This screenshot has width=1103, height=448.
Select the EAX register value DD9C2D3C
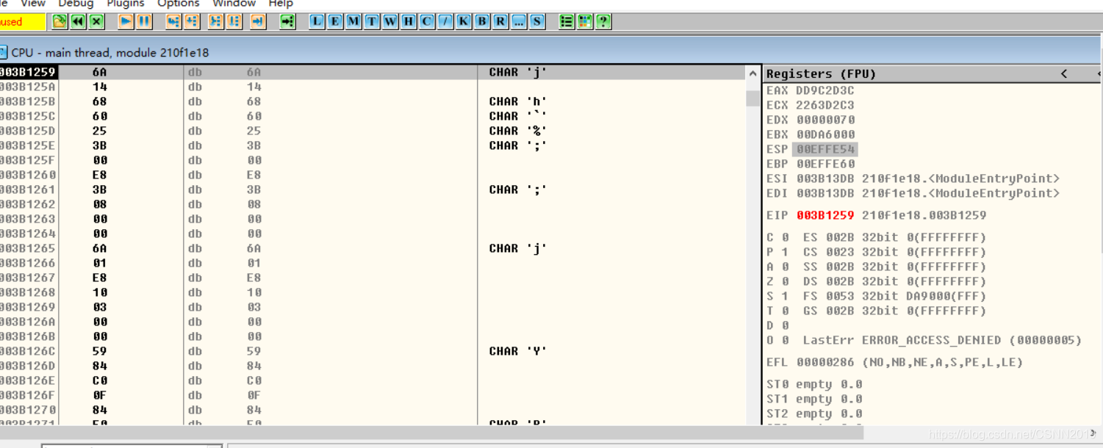[825, 90]
